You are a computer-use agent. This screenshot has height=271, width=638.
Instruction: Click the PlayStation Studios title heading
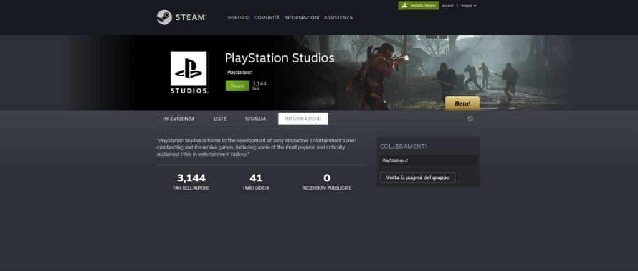[x=279, y=58]
